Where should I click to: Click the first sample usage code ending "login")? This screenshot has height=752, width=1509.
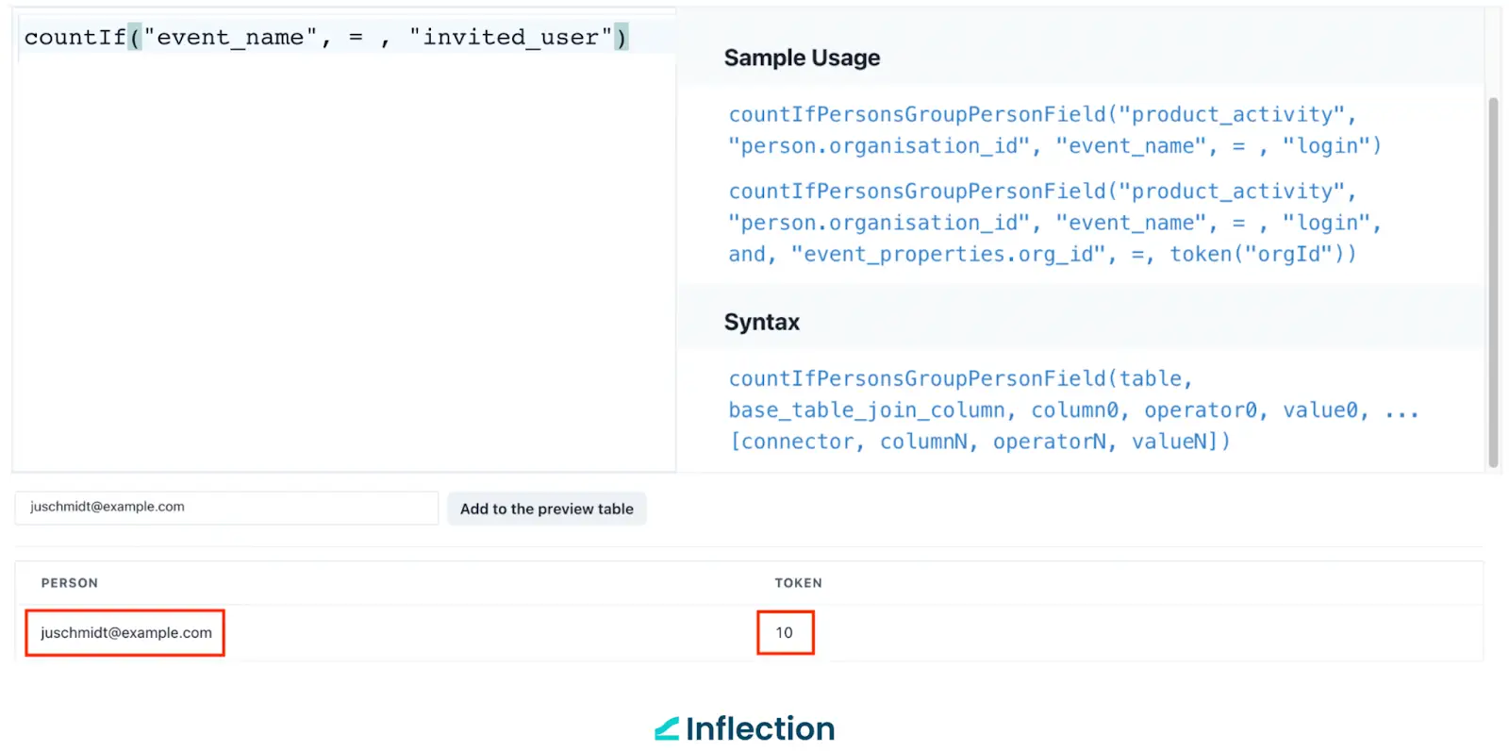pyautogui.click(x=1053, y=130)
